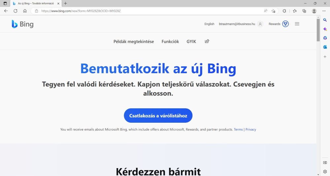The height and width of the screenshot is (176, 330).
Task: Open the 'GYIK' section
Action: pyautogui.click(x=191, y=41)
